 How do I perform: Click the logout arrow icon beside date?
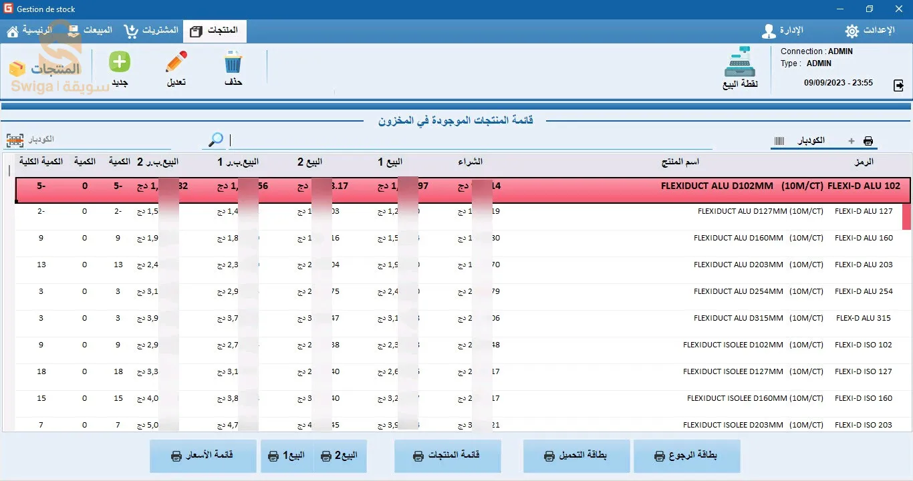(898, 85)
